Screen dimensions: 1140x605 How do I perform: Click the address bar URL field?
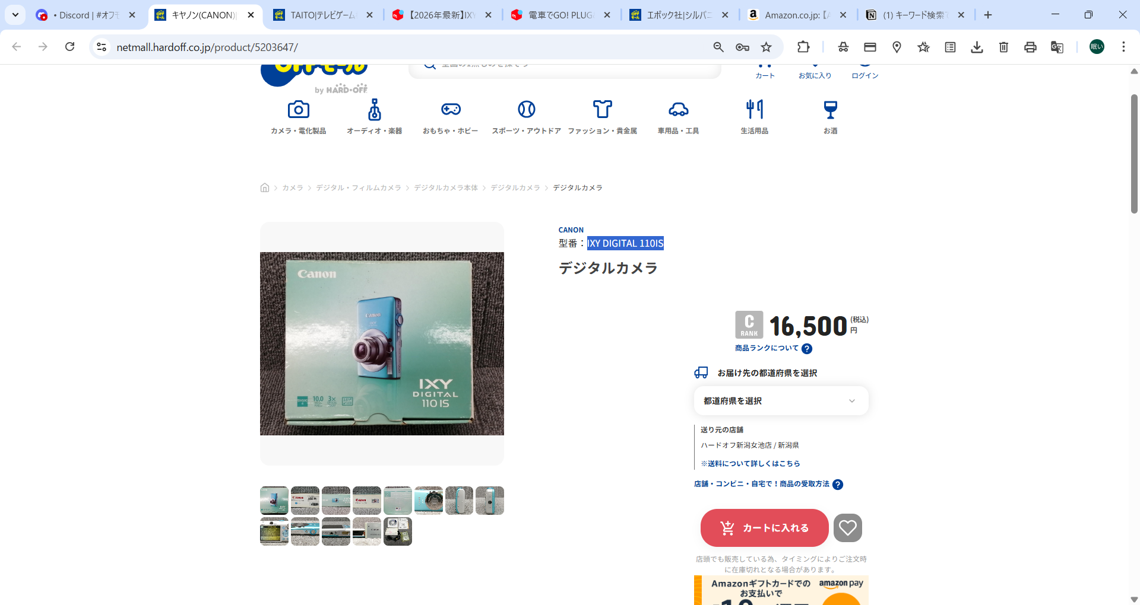coord(410,47)
